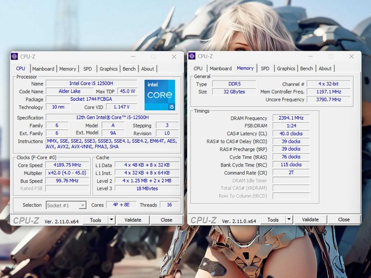The width and height of the screenshot is (371, 278).
Task: Click Close button in right CPU-Z window
Action: point(344,220)
